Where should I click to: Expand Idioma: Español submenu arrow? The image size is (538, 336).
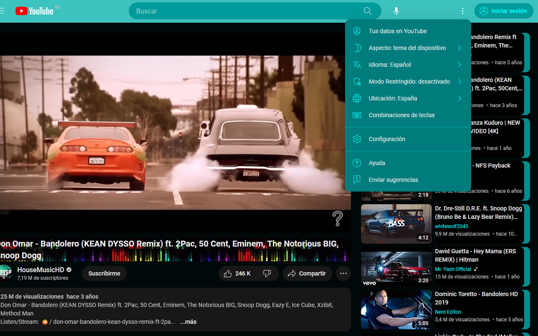(x=459, y=65)
